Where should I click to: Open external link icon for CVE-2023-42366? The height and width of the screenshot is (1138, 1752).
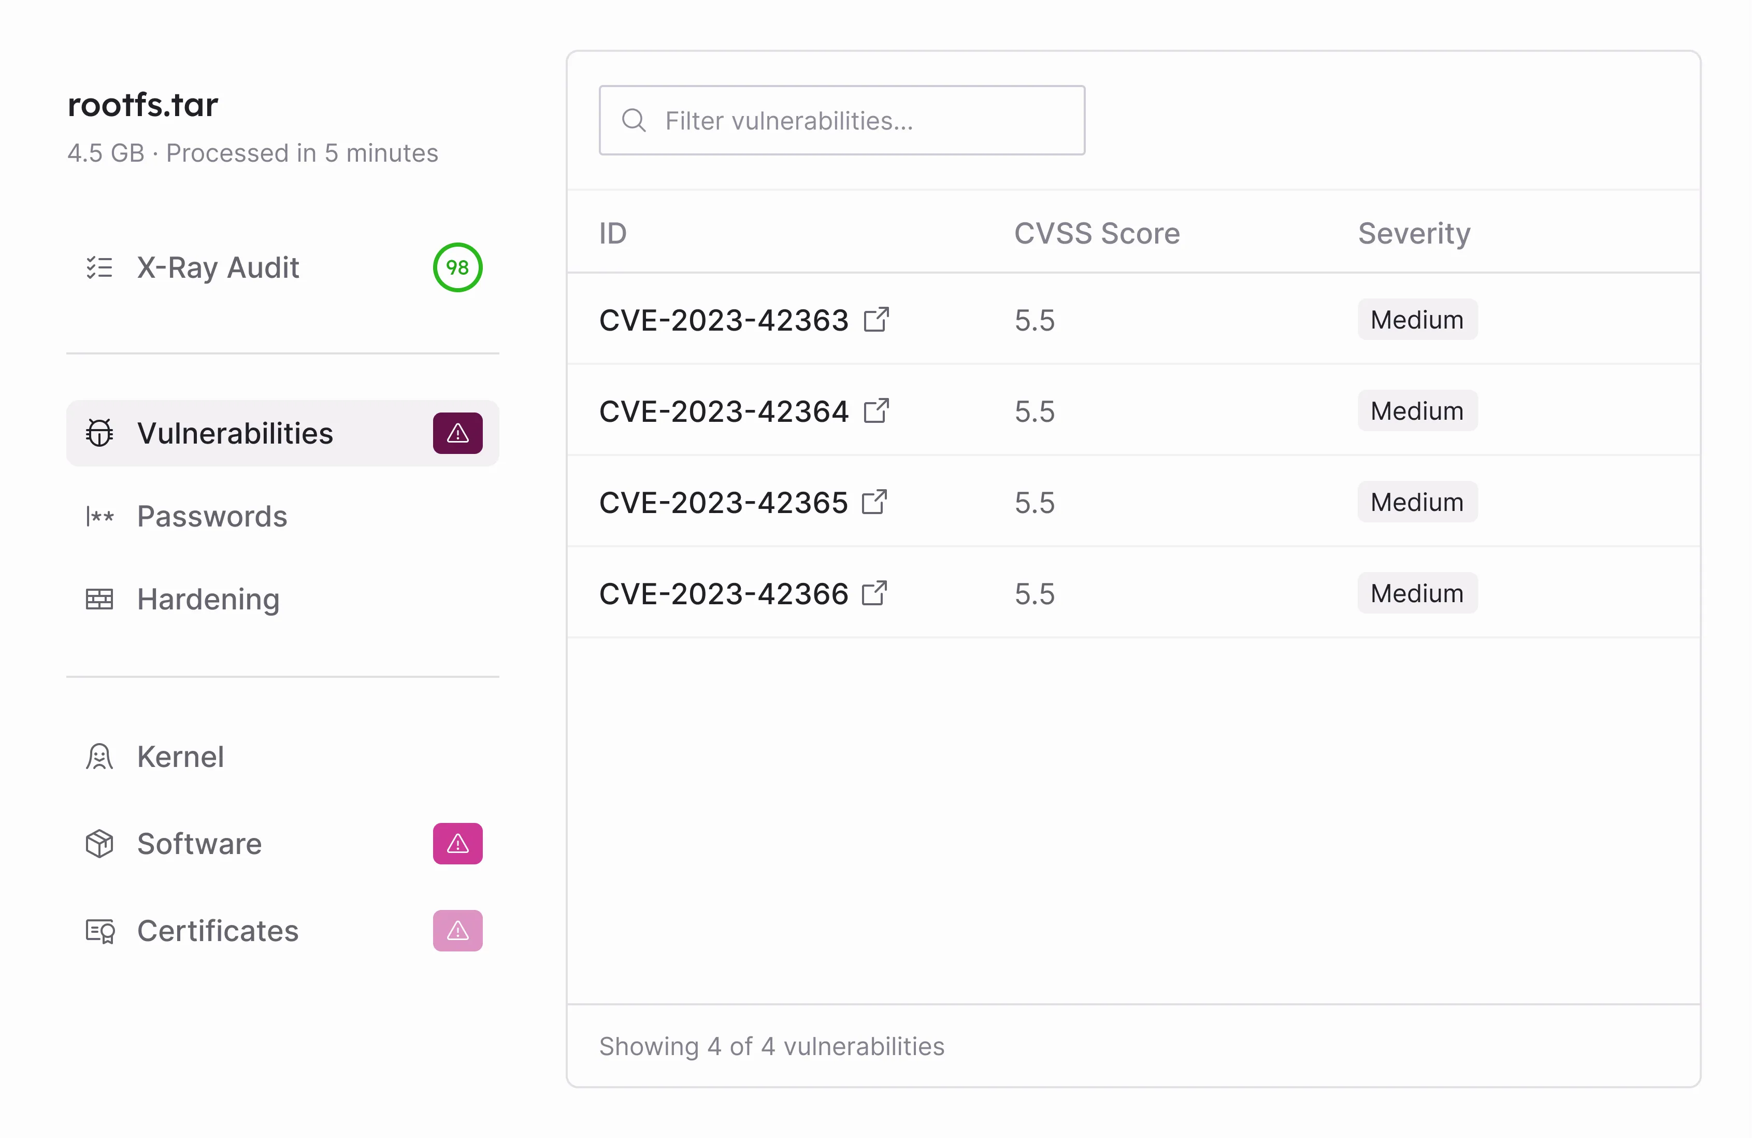(874, 594)
